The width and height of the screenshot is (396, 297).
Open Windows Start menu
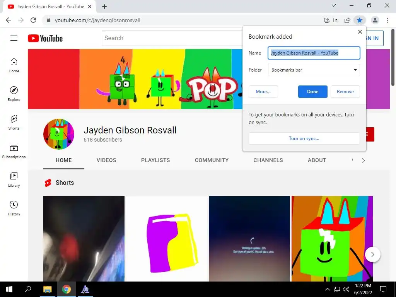[x=9, y=289]
